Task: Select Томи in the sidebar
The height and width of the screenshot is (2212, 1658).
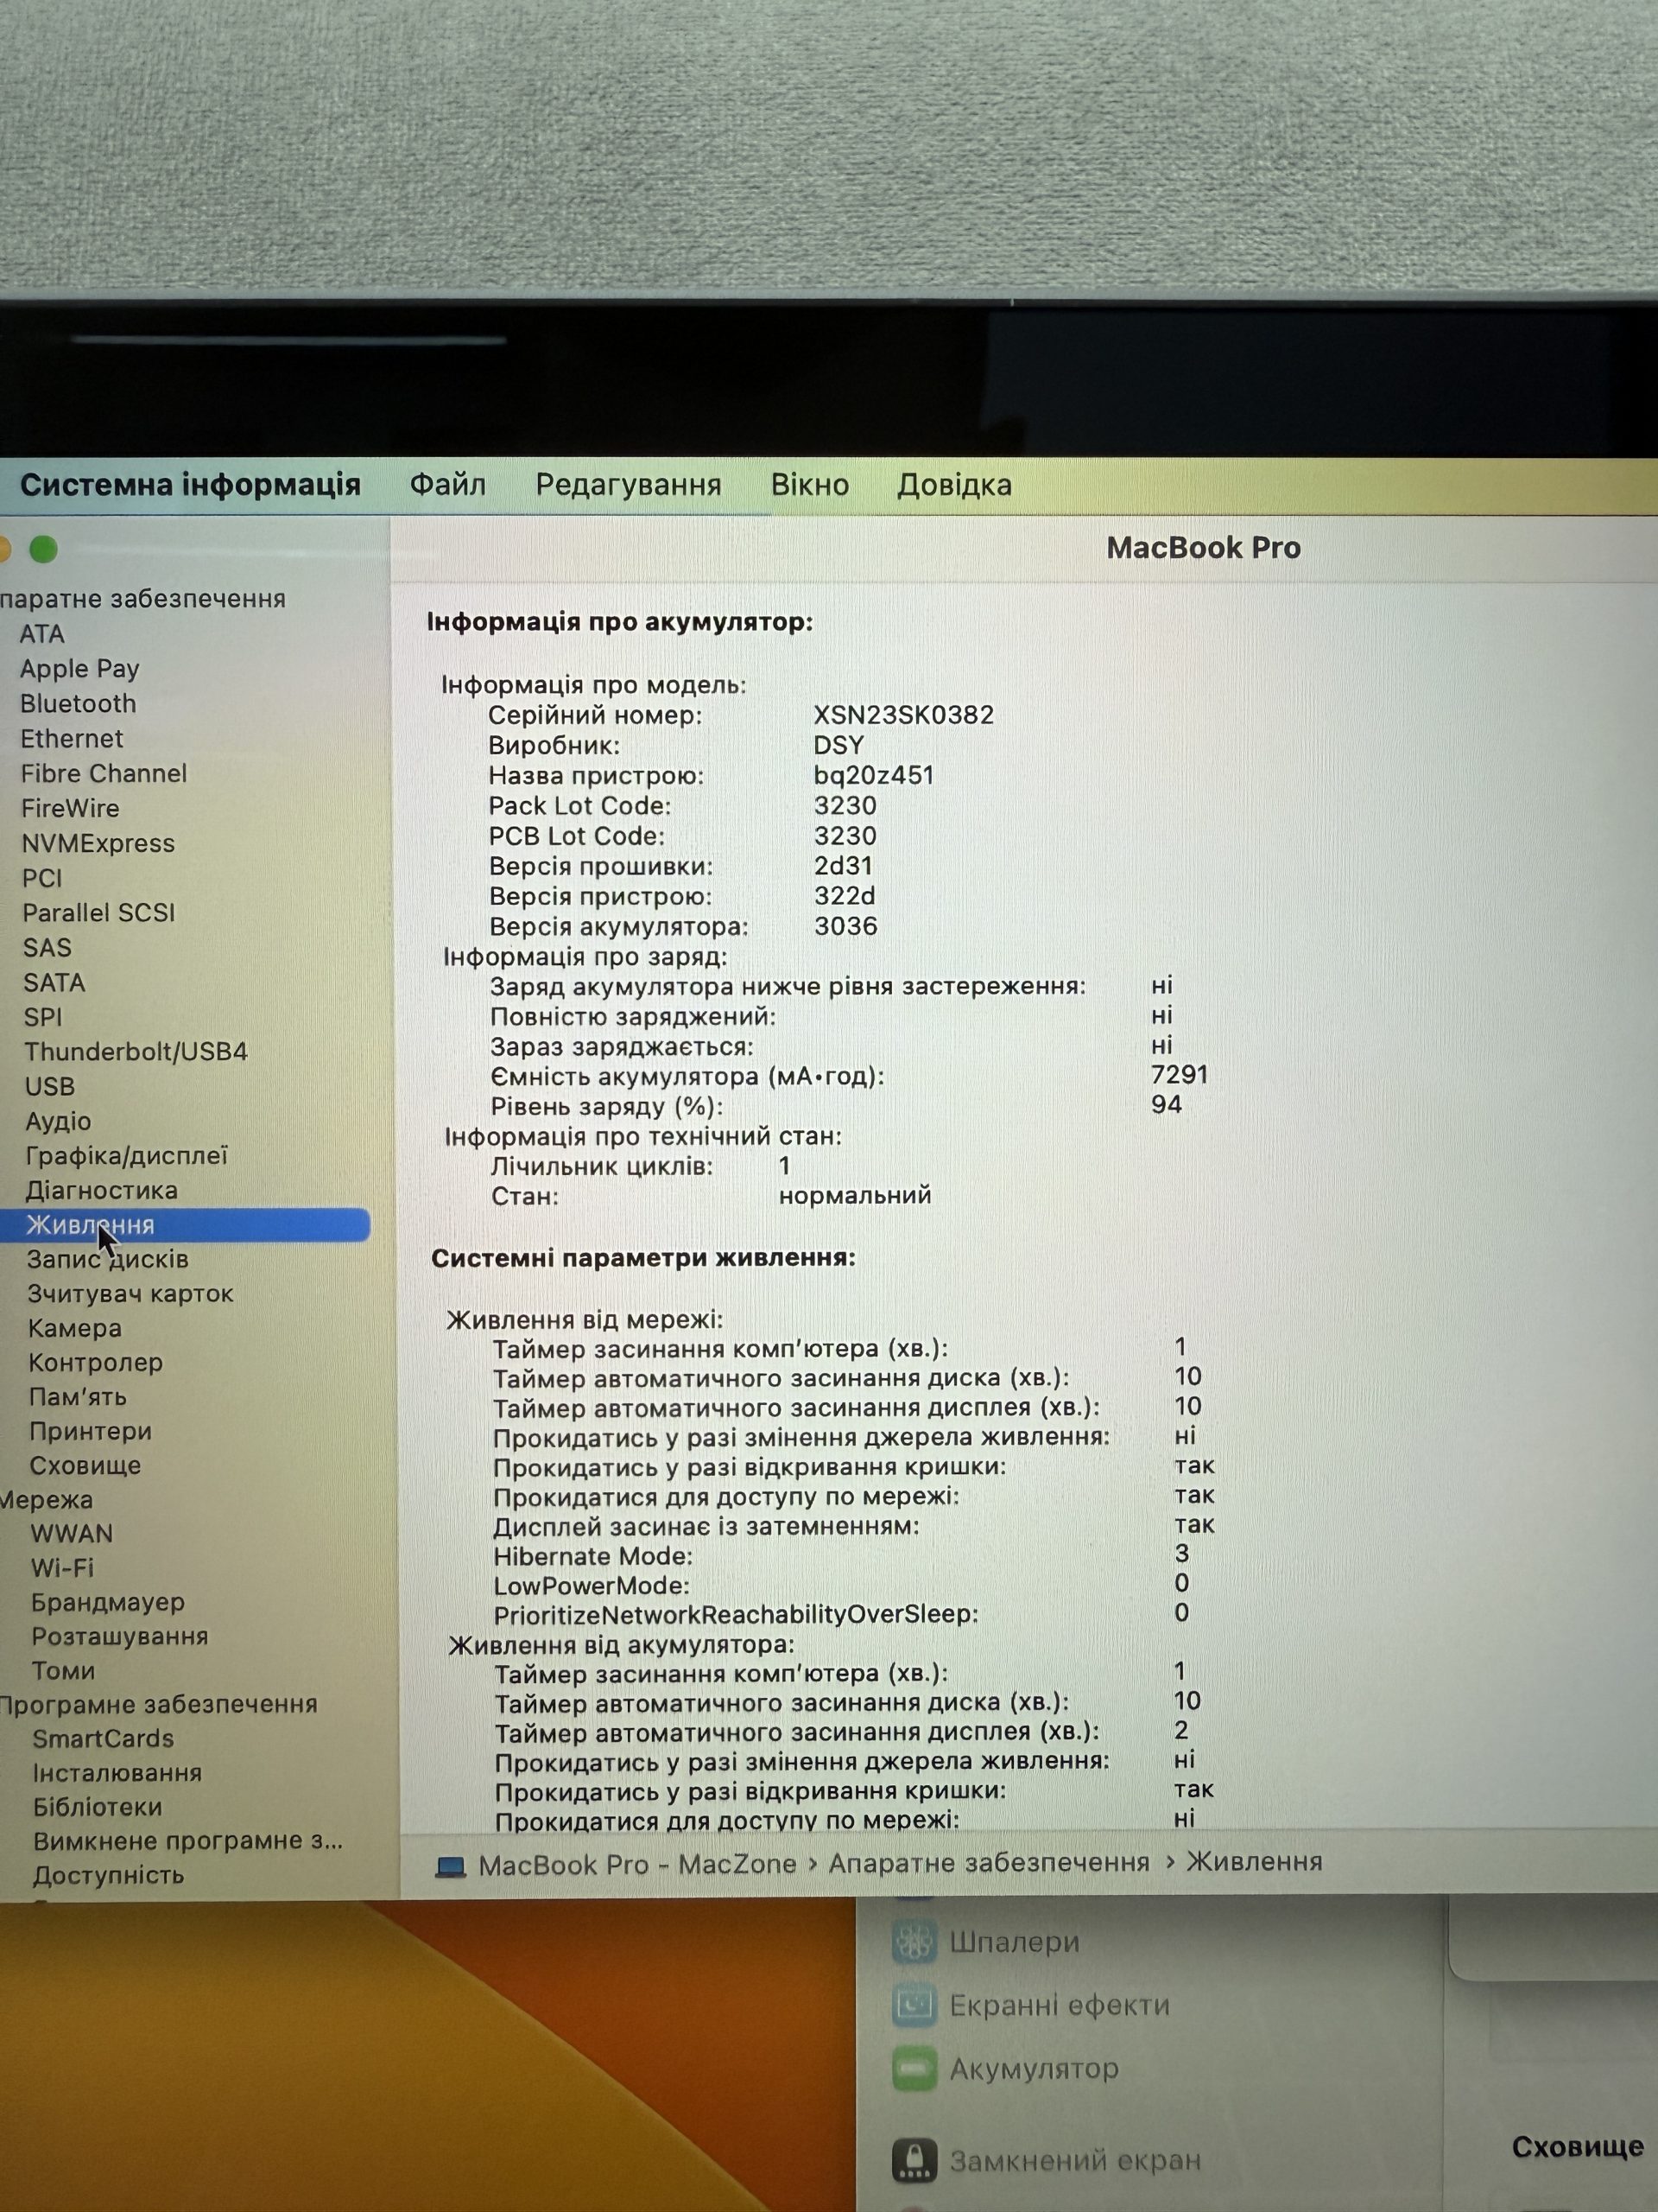Action: click(x=63, y=1671)
